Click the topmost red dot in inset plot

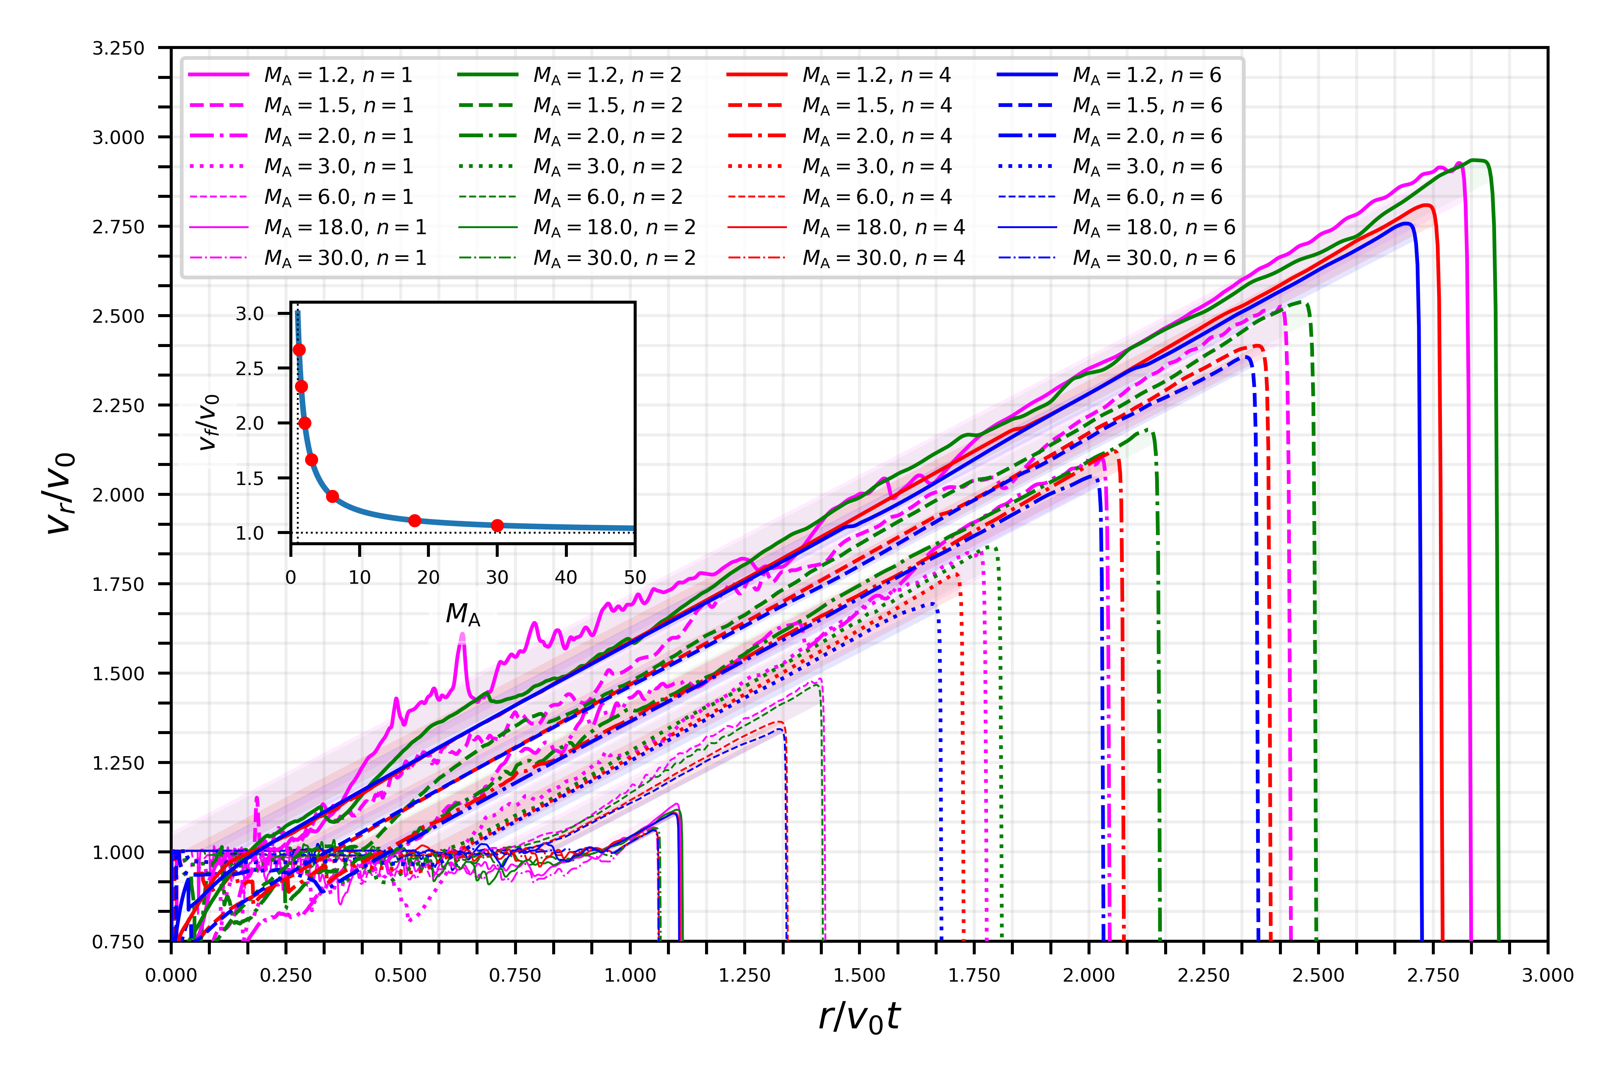[299, 350]
